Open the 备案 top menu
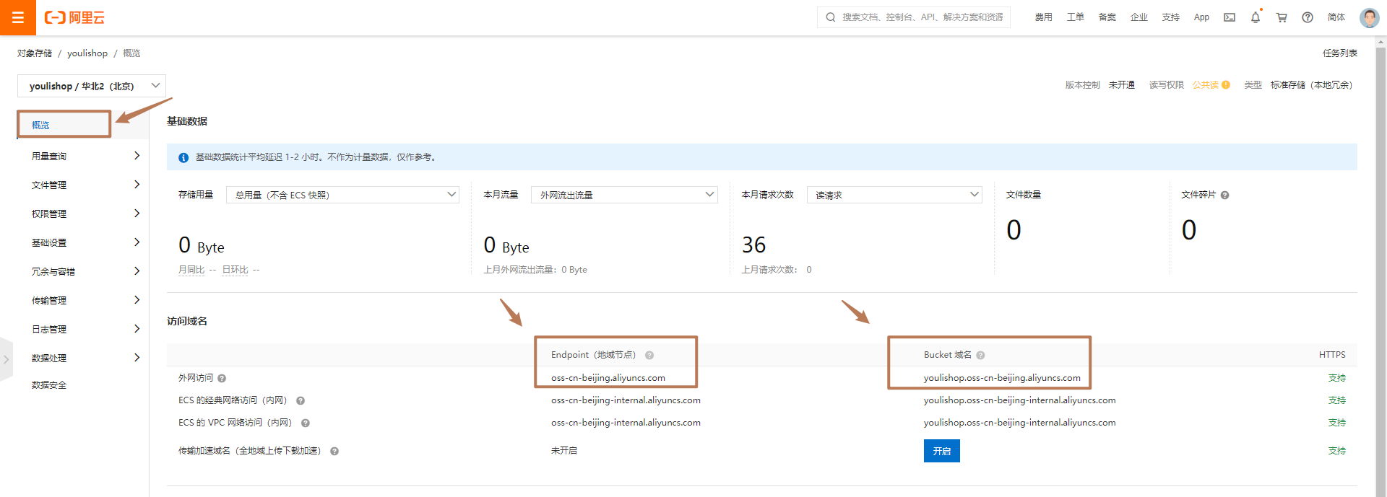The width and height of the screenshot is (1387, 497). click(1107, 17)
